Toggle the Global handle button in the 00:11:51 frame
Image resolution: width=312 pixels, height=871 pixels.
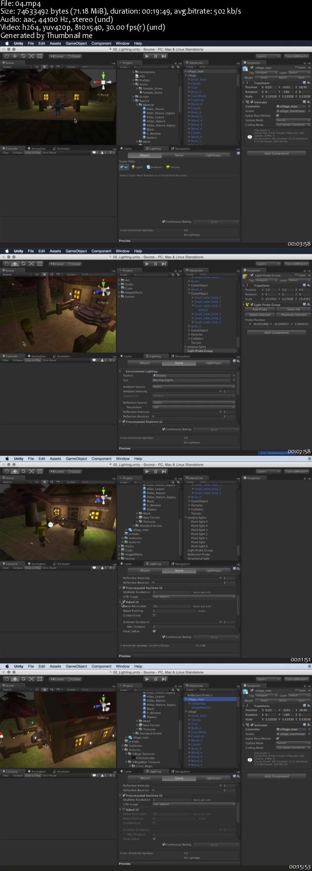coord(74,471)
